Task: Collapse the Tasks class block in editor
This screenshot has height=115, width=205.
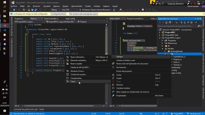Action: [27, 34]
